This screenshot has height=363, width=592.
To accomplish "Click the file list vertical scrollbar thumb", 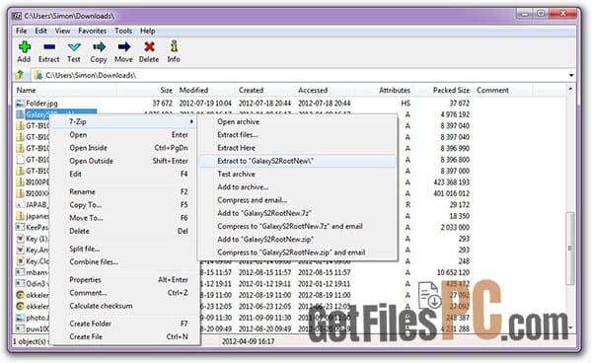I will (570, 248).
